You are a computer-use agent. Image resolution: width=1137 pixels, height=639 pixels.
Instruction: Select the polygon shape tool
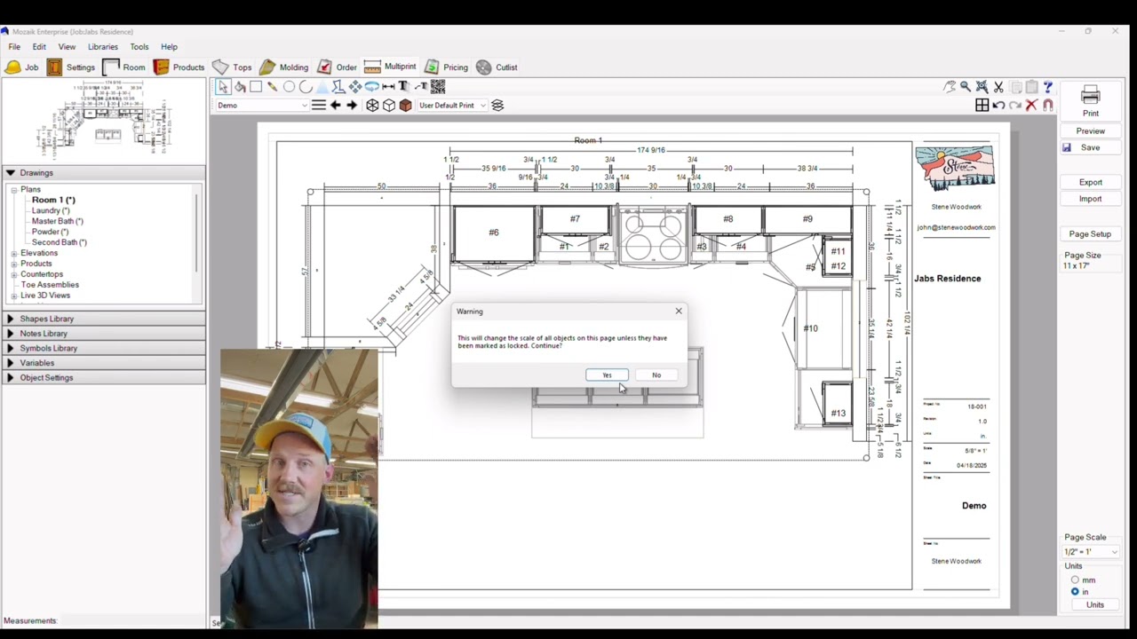click(338, 86)
